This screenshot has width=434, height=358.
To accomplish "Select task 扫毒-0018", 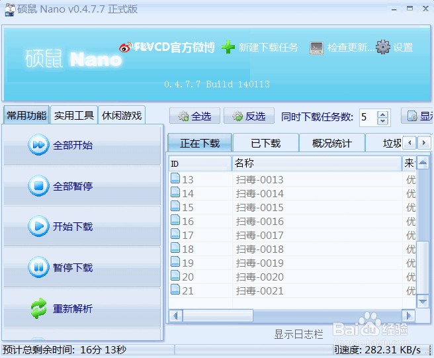I will click(x=259, y=249).
